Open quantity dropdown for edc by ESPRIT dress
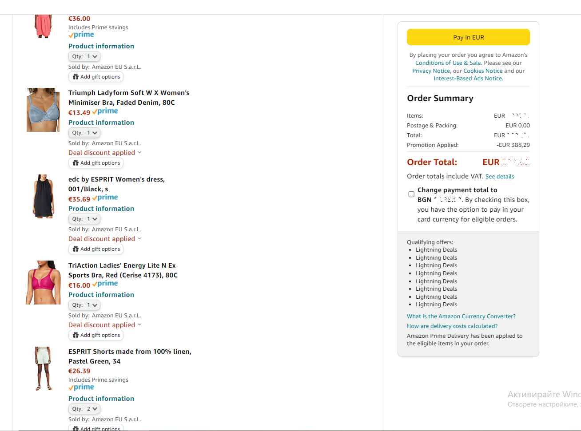581x431 pixels. [x=84, y=219]
